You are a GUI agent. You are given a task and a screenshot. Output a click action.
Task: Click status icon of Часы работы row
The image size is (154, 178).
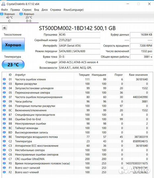(4, 102)
